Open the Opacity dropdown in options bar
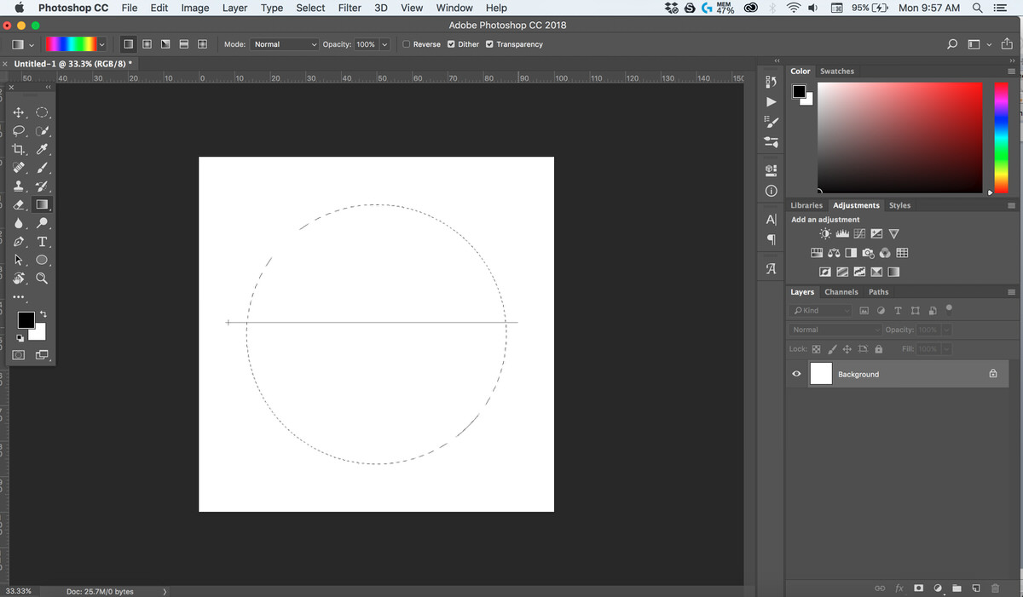The image size is (1023, 597). coord(385,44)
